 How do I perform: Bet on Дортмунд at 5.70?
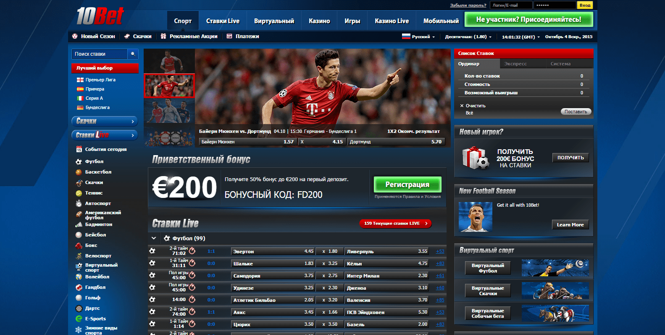tap(396, 142)
